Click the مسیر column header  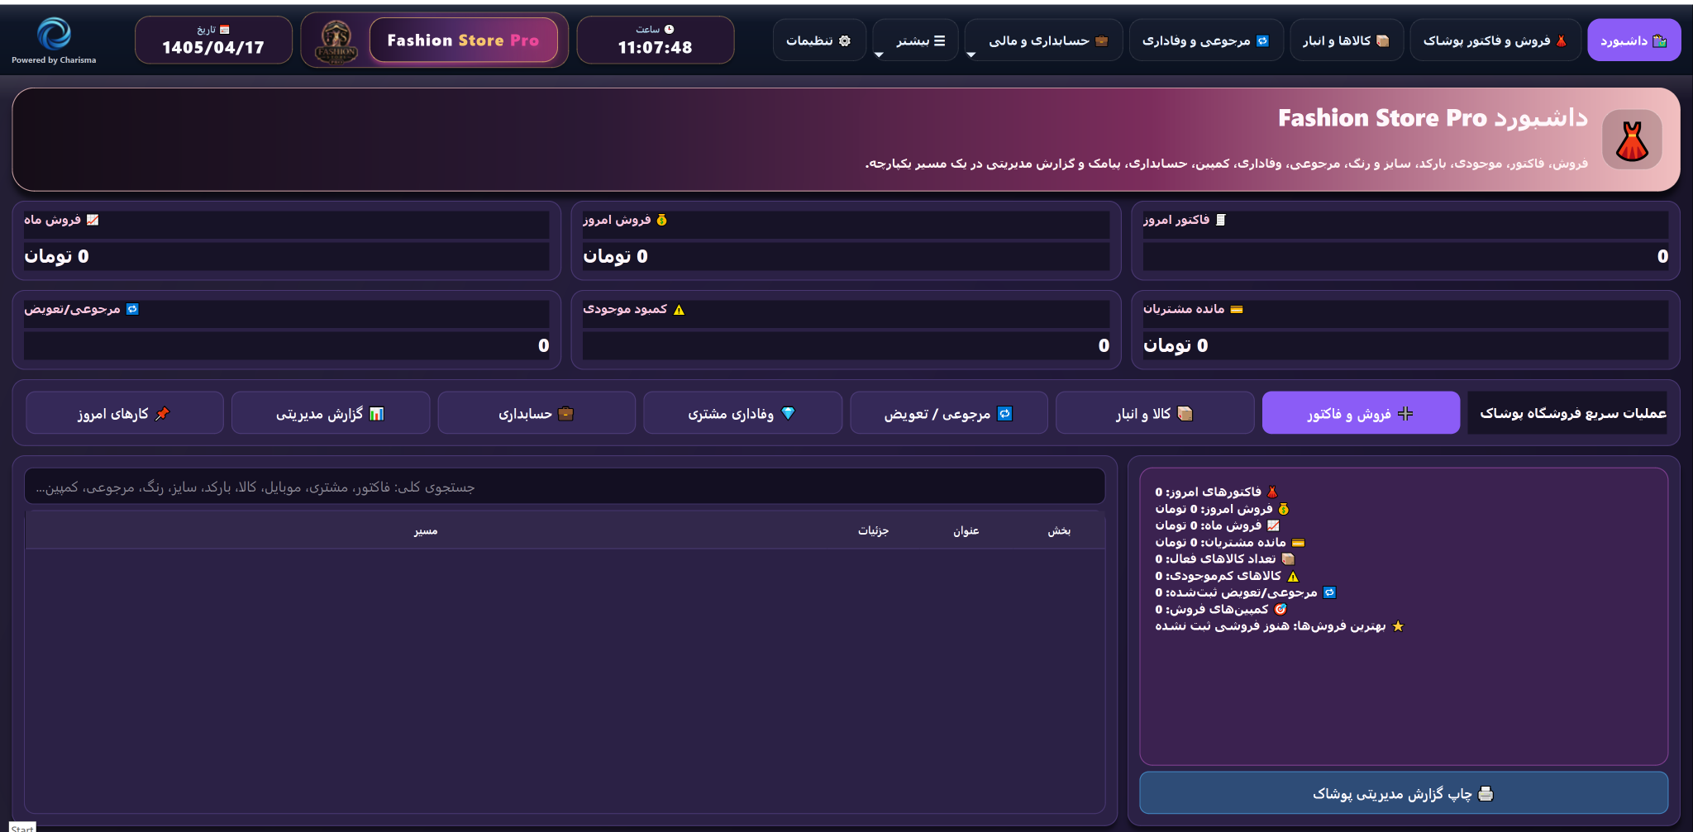426,530
